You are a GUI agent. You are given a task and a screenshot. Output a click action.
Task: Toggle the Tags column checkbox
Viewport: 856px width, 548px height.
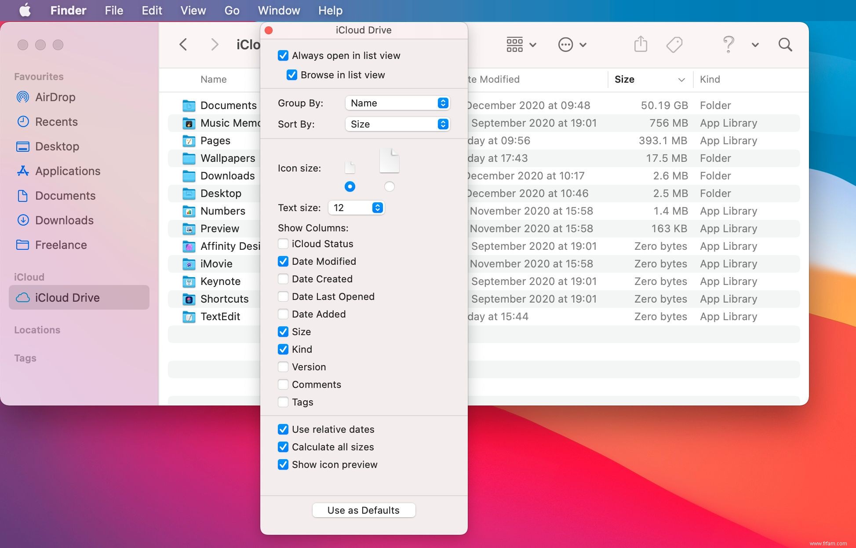[x=283, y=402]
